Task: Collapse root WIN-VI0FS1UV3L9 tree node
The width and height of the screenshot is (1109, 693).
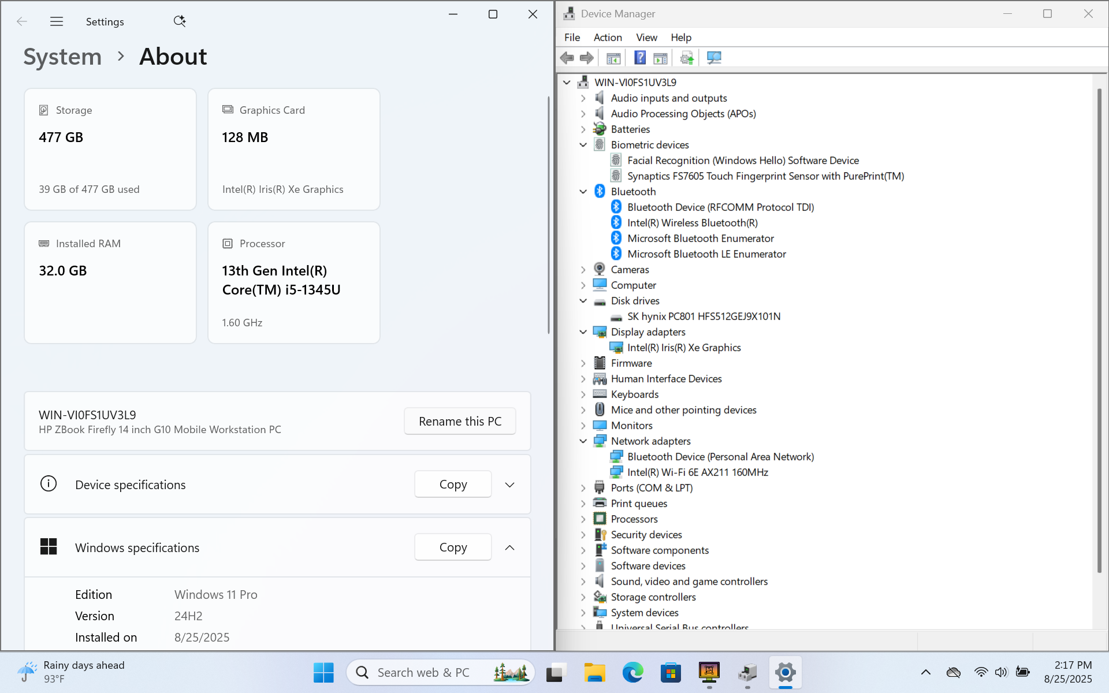Action: pyautogui.click(x=567, y=83)
